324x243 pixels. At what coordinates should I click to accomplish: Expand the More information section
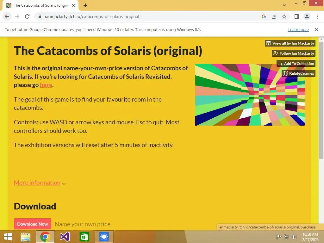click(x=40, y=183)
